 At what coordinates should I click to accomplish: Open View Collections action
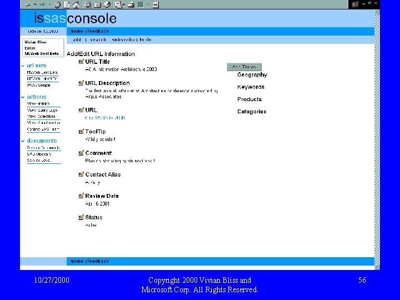pyautogui.click(x=41, y=116)
